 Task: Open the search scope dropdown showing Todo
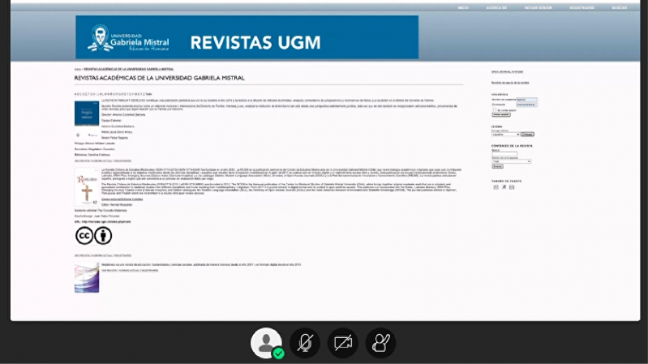pos(511,161)
